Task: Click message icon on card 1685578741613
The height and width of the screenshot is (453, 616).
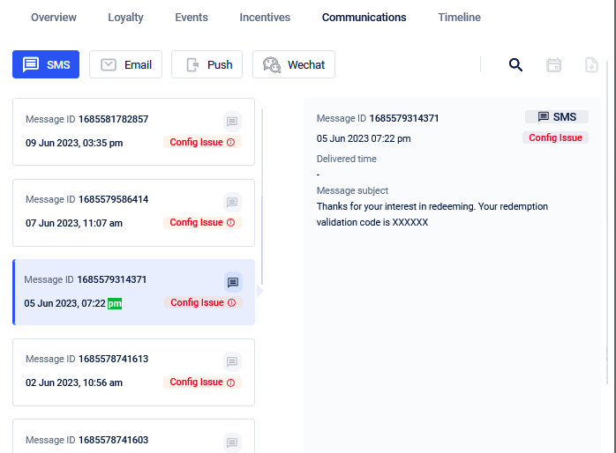Action: click(x=232, y=361)
